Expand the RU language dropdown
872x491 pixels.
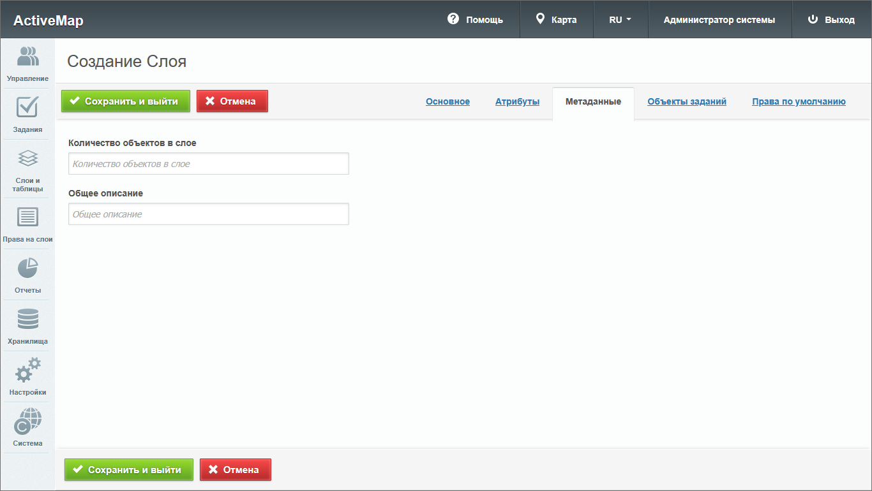[620, 20]
